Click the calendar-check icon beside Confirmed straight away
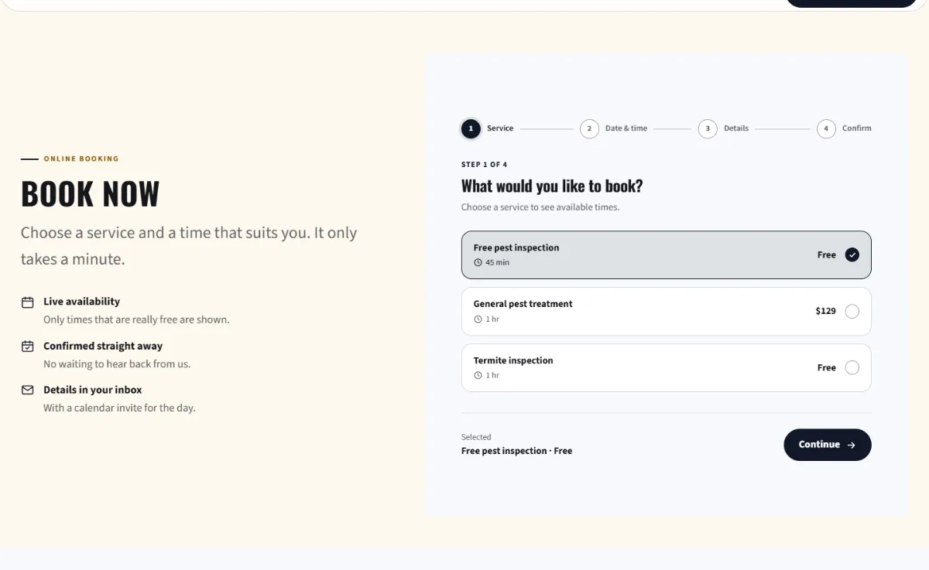Image resolution: width=929 pixels, height=570 pixels. [28, 346]
